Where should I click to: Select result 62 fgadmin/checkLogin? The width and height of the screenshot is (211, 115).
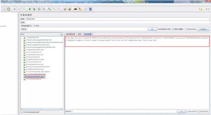[x=35, y=69]
